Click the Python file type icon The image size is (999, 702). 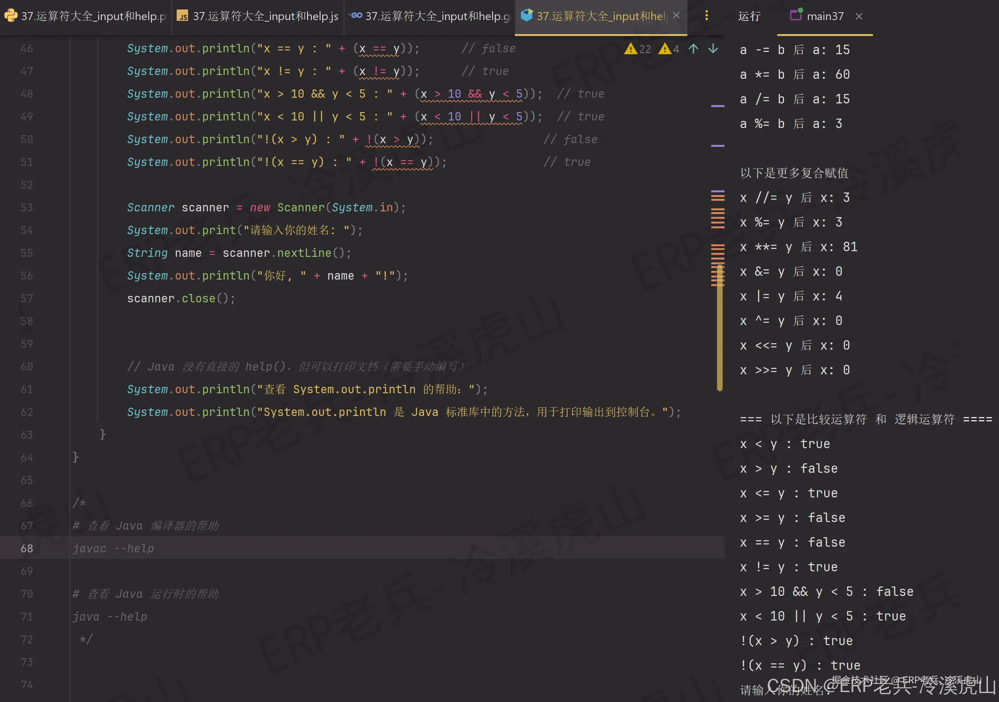click(x=11, y=16)
